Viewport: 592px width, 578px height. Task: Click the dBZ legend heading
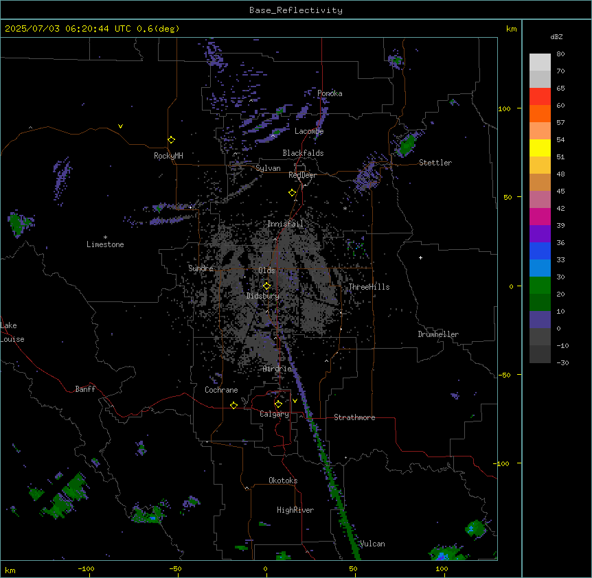(x=556, y=36)
